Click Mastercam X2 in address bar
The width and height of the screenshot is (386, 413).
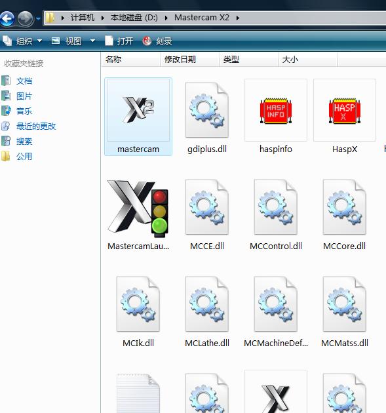(202, 18)
